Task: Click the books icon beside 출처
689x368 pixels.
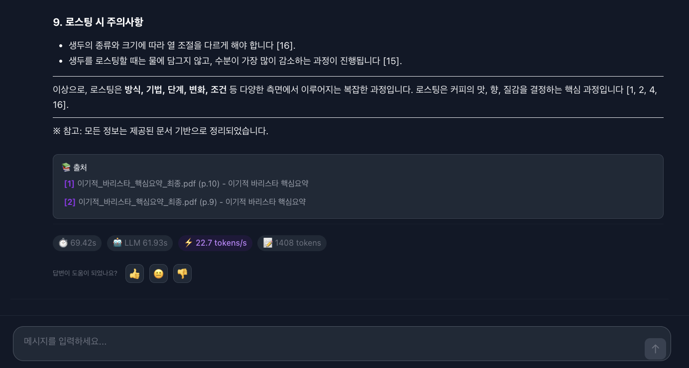Action: pyautogui.click(x=66, y=168)
